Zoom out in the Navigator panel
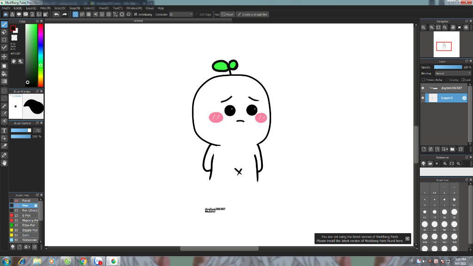 point(445,27)
